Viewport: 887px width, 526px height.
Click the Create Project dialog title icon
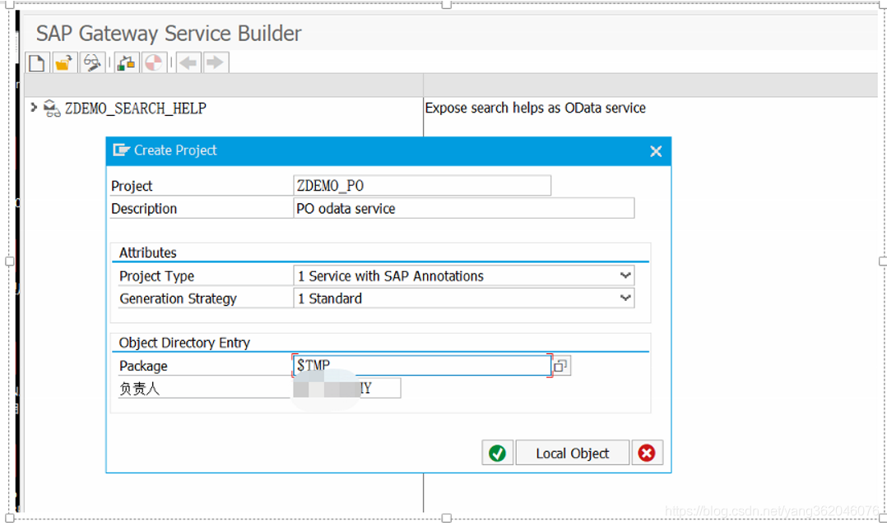tap(121, 150)
